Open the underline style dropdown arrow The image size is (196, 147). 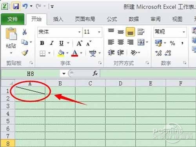tap(68, 43)
